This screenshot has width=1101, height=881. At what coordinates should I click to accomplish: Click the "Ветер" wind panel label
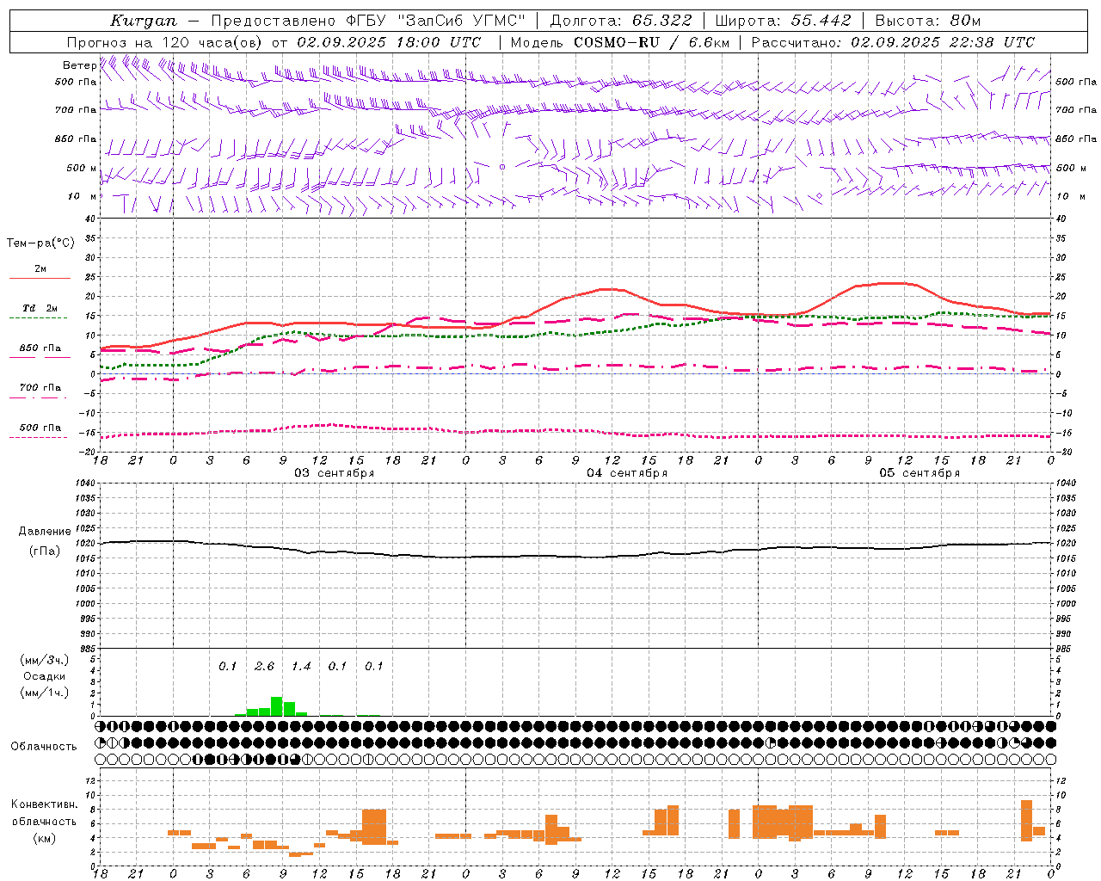79,65
